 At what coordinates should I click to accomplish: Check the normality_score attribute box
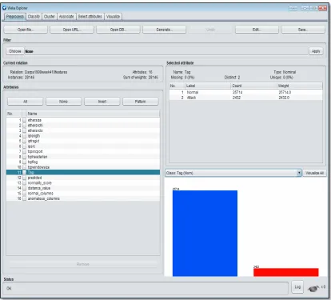[24, 183]
